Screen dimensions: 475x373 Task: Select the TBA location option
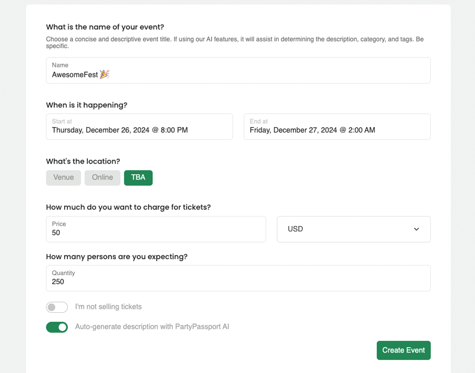click(138, 177)
